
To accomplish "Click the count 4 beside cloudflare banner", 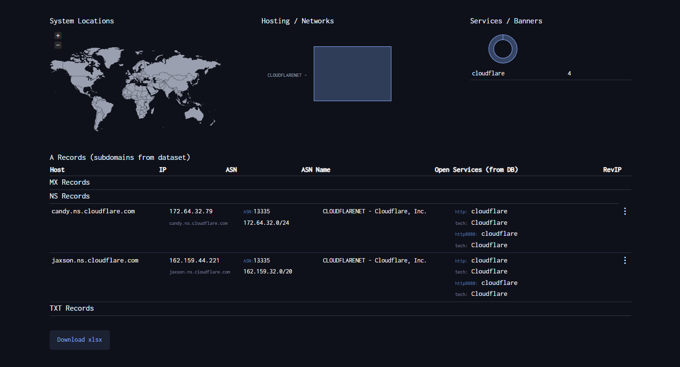I will pos(569,73).
